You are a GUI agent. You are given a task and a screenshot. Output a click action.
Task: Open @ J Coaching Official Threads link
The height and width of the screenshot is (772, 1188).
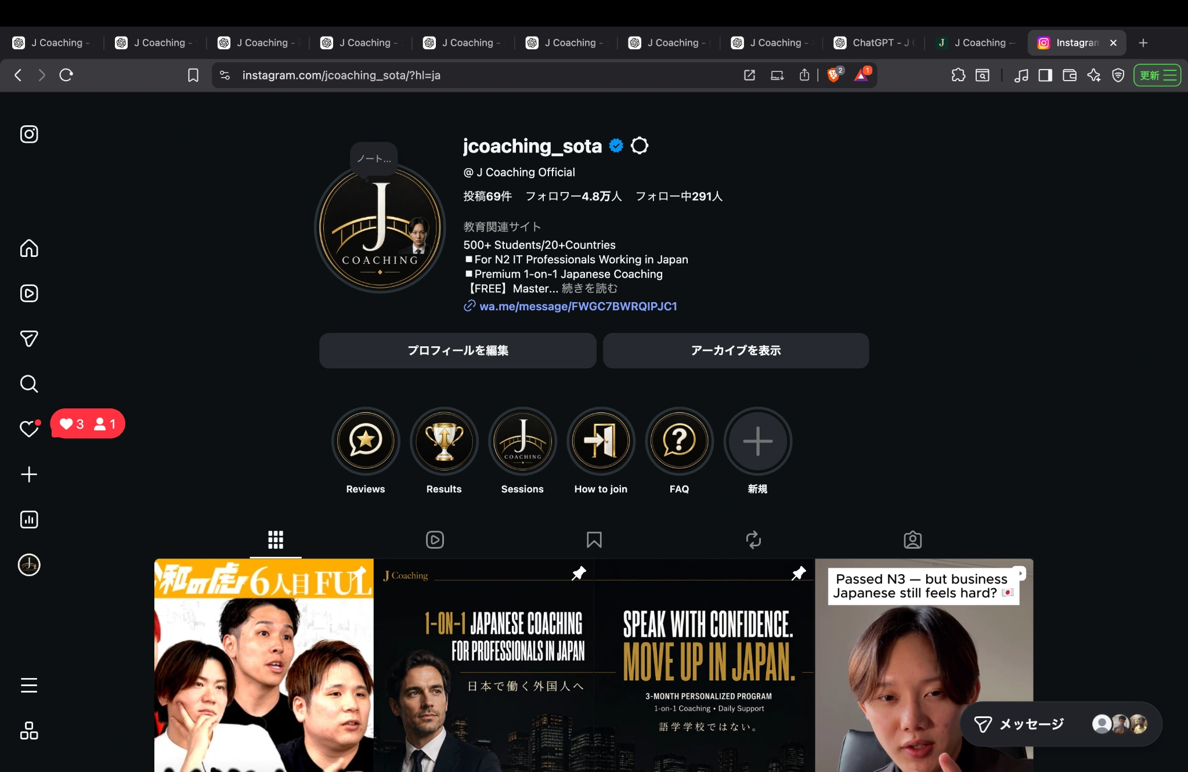519,172
